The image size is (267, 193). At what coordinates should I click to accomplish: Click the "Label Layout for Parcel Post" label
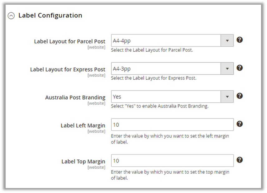tap(70, 41)
